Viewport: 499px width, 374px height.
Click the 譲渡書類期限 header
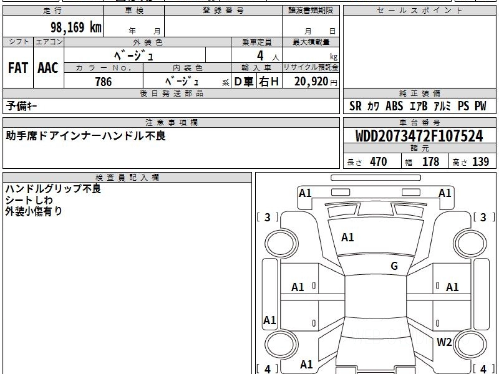pyautogui.click(x=311, y=11)
